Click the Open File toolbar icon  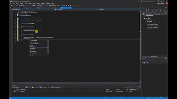tap(20, 5)
